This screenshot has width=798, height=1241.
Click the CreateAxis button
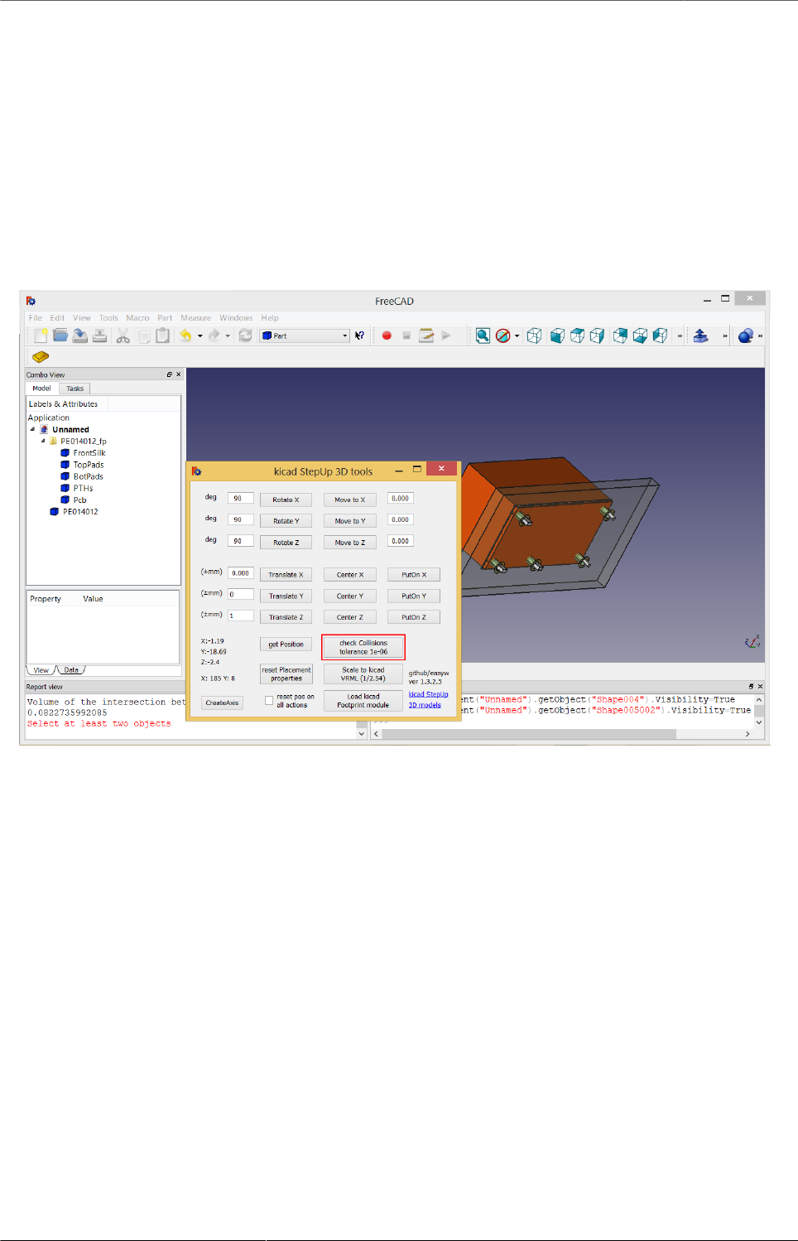[222, 703]
